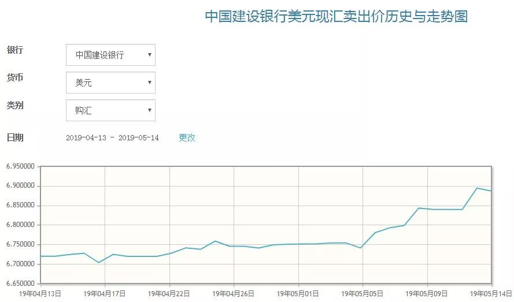Click the 19年04月17日 x-axis label
The width and height of the screenshot is (514, 302).
[105, 293]
